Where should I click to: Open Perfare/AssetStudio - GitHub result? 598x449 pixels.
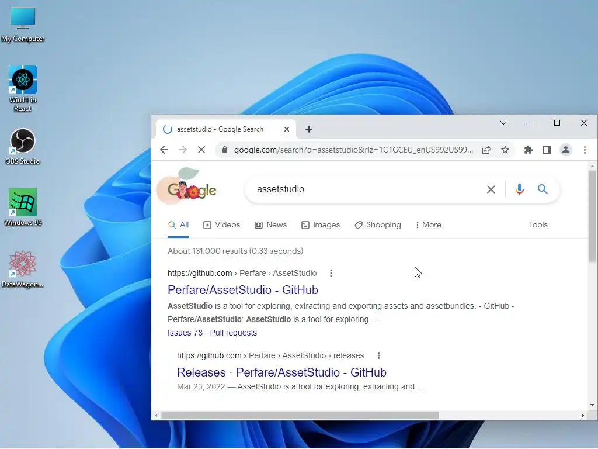tap(242, 290)
